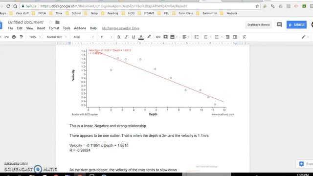The width and height of the screenshot is (313, 176).
Task: Open line spacing options
Action: (x=197, y=37)
